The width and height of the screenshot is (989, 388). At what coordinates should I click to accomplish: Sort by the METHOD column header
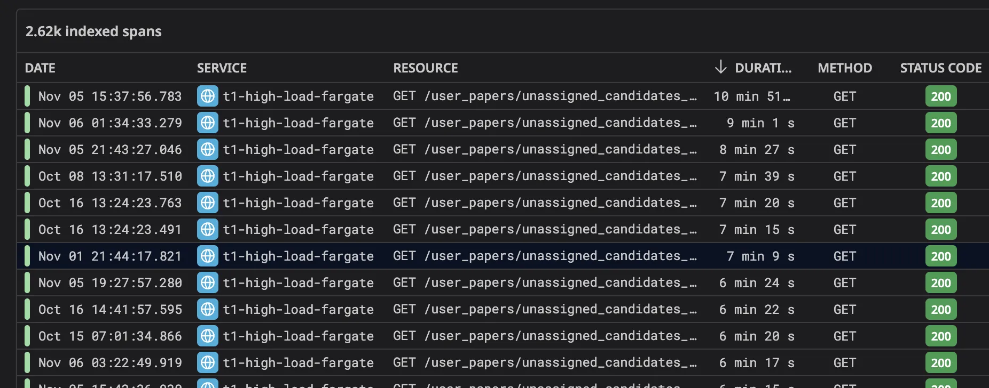point(845,68)
